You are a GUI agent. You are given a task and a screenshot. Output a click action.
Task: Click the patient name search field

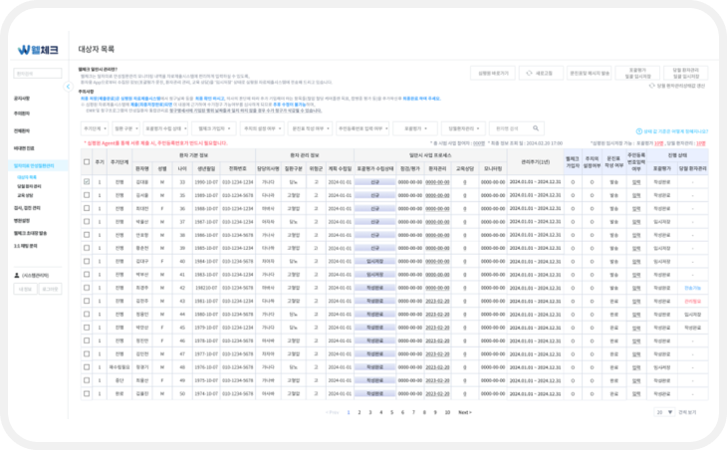click(x=510, y=128)
